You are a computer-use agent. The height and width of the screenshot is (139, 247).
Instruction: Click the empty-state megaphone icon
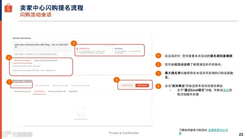click(81, 112)
